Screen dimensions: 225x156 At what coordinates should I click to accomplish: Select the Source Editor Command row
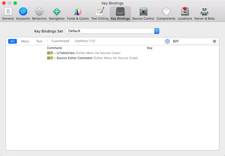pyautogui.click(x=112, y=58)
